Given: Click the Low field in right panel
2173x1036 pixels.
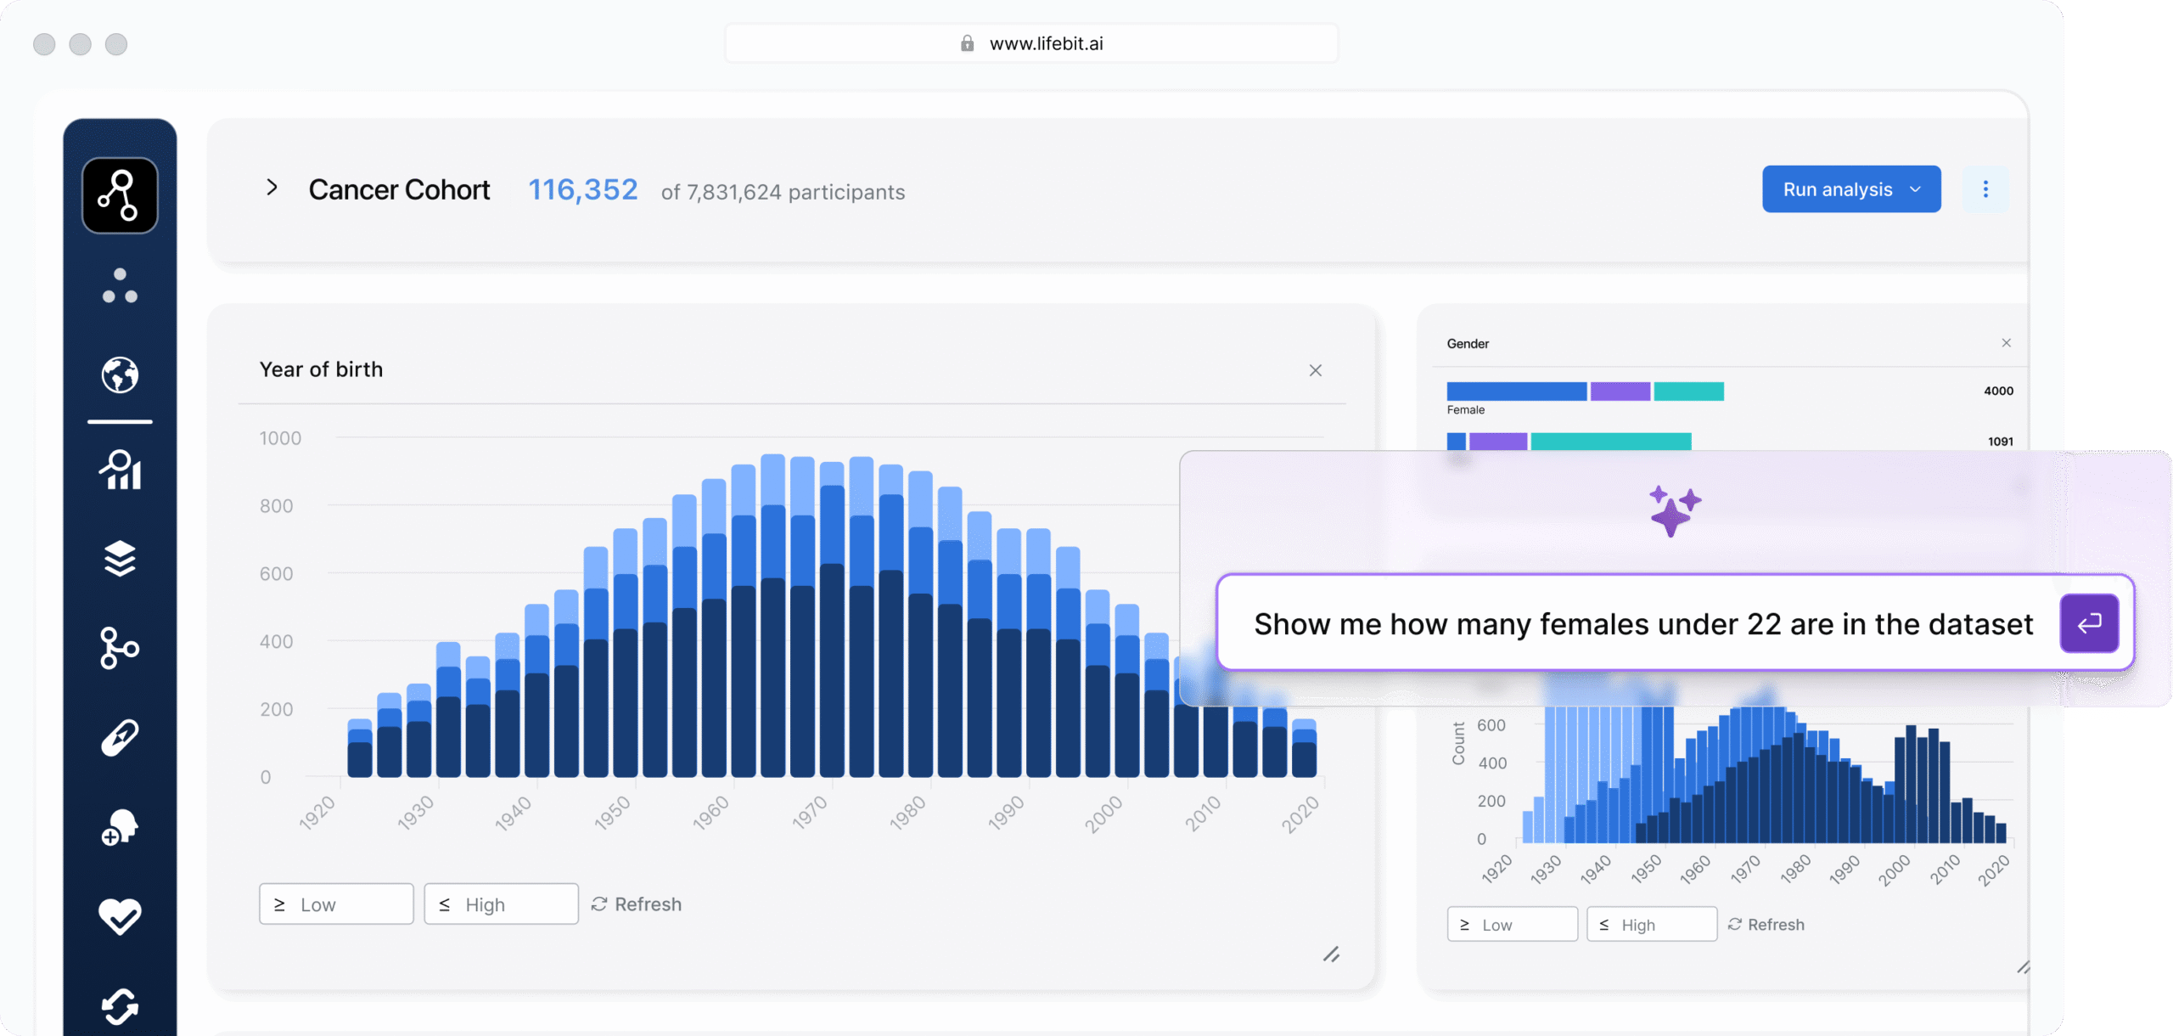Looking at the screenshot, I should click(x=1513, y=925).
